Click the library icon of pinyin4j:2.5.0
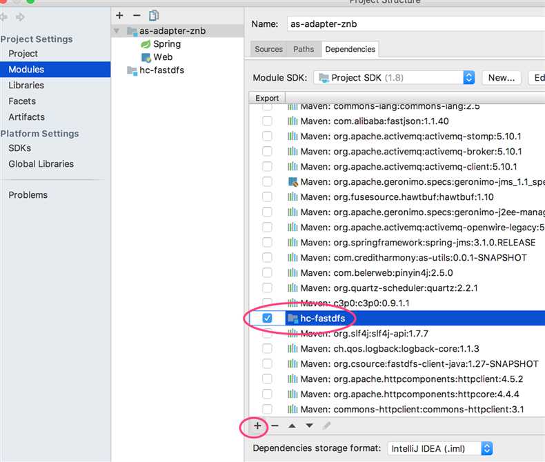545x462 pixels. click(293, 272)
